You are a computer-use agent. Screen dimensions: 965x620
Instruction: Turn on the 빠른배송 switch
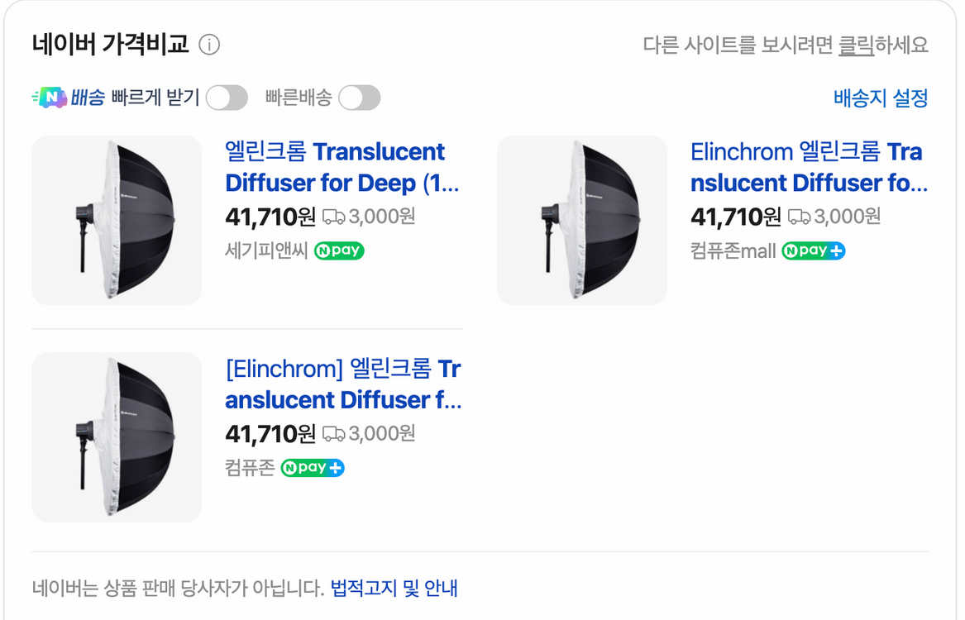360,98
